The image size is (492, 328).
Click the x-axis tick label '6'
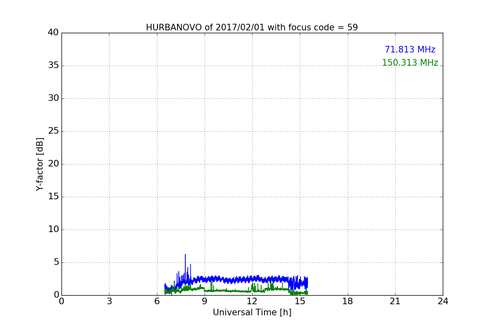[157, 301]
